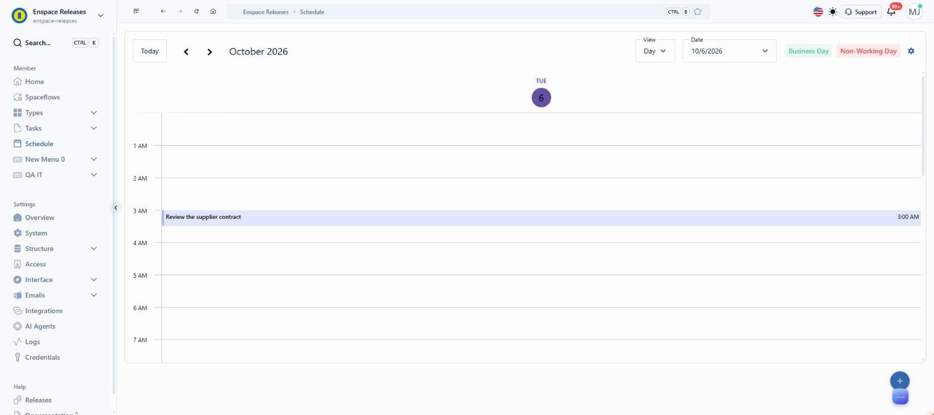Expand QA IT menu chevron
The height and width of the screenshot is (415, 934).
(x=94, y=175)
